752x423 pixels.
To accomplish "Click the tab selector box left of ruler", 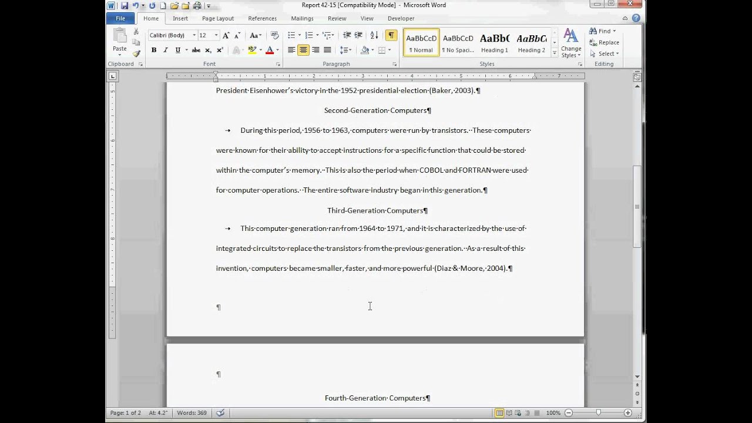I will [113, 76].
